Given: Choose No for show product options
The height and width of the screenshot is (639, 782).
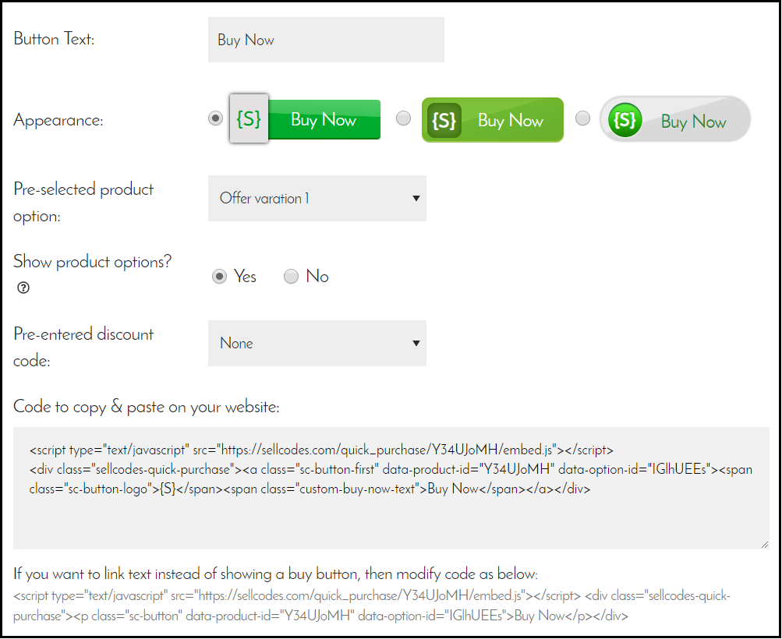Looking at the screenshot, I should coord(292,276).
